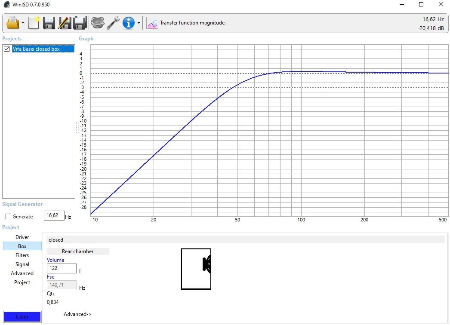Image resolution: width=450 pixels, height=325 pixels.
Task: Click the cursor level readout -20,418 dB
Action: pyautogui.click(x=431, y=28)
